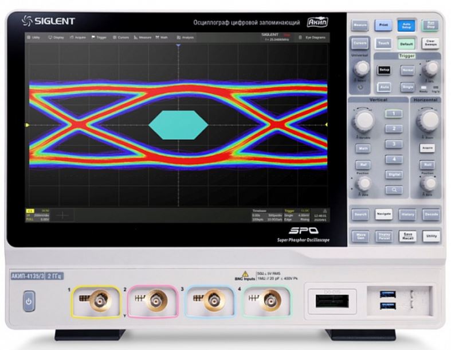Select the cyan hexagon eye mask
The height and width of the screenshot is (350, 451).
(x=178, y=125)
